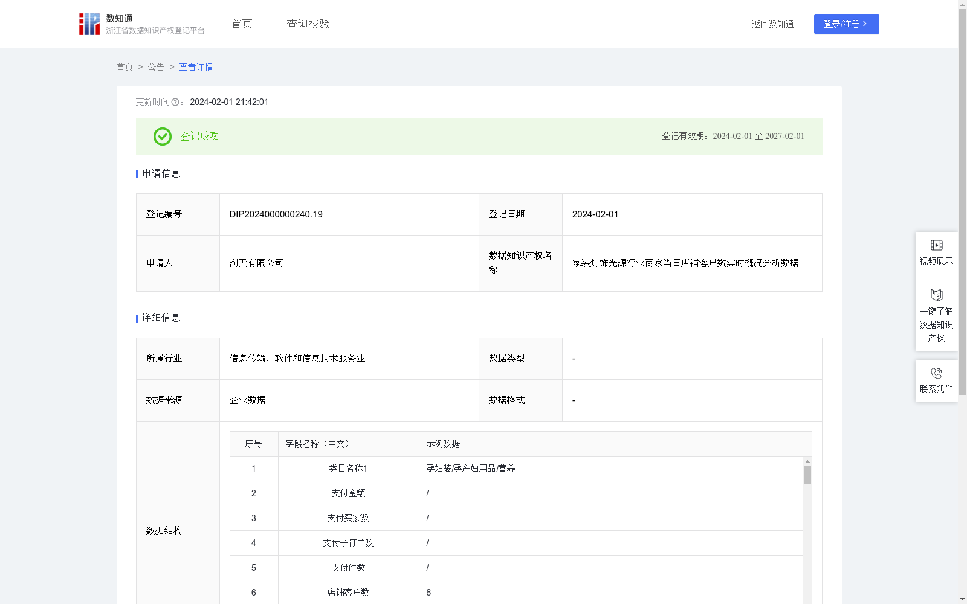Click the arrow inside the 登录/注册 button
The height and width of the screenshot is (604, 967).
pyautogui.click(x=865, y=24)
